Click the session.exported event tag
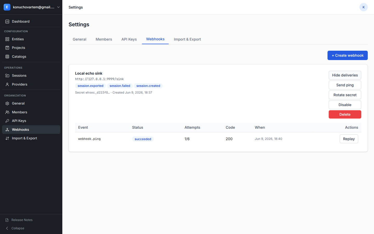 90,86
